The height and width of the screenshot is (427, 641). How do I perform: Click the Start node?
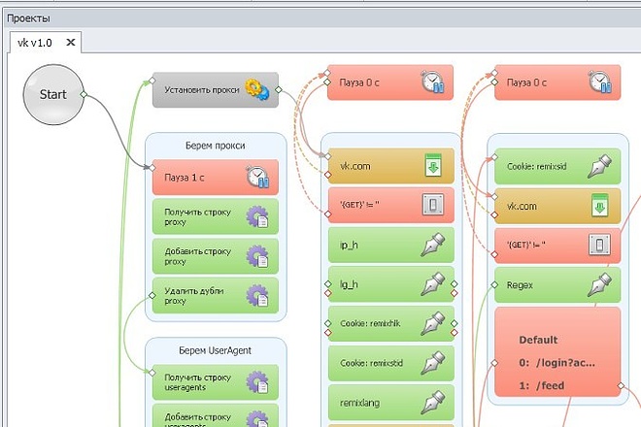pyautogui.click(x=53, y=94)
